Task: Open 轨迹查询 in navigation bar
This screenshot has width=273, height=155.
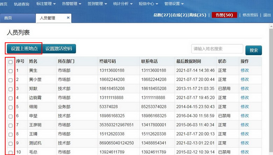Action: 21,4
